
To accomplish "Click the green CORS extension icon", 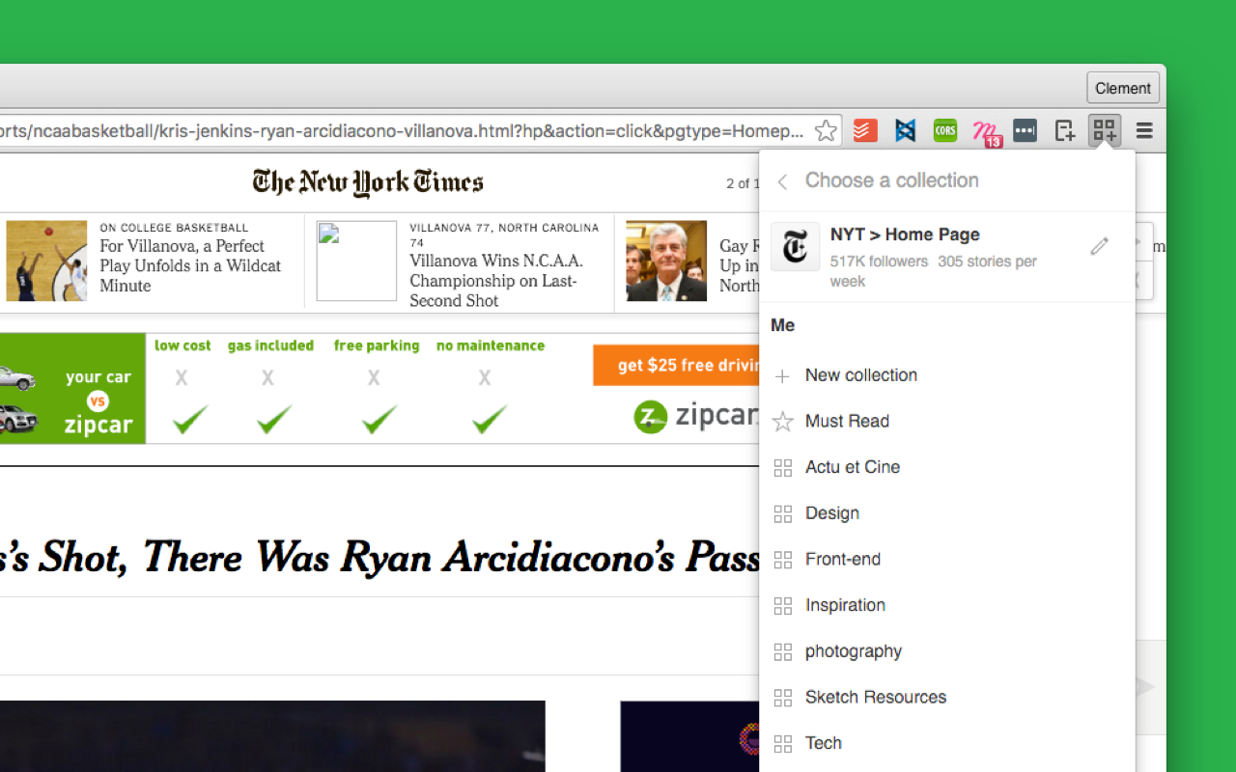I will point(945,130).
